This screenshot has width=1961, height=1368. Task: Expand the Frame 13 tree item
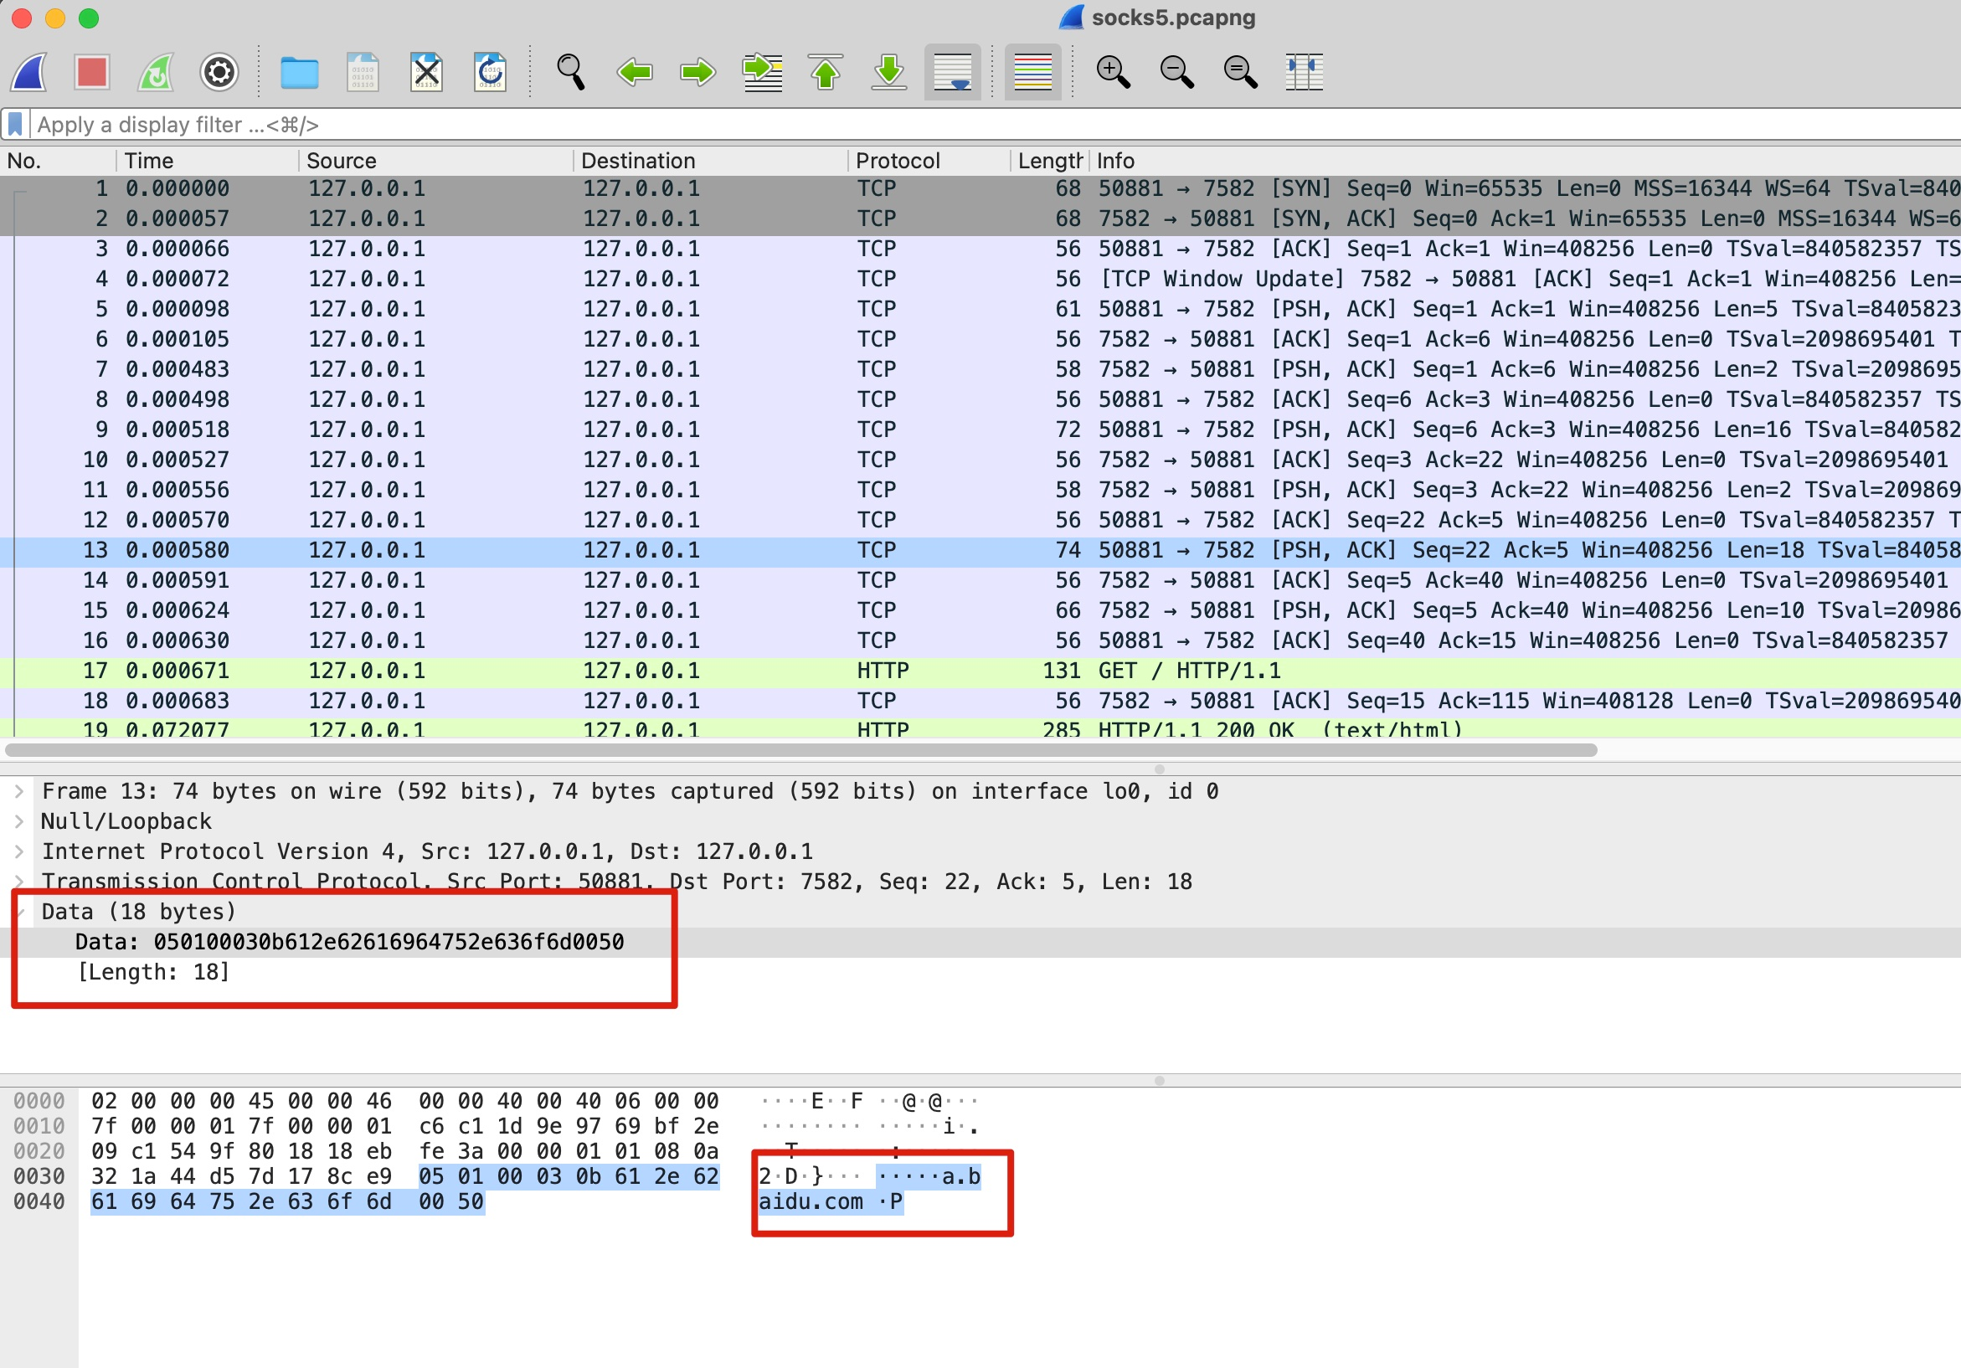coord(18,790)
